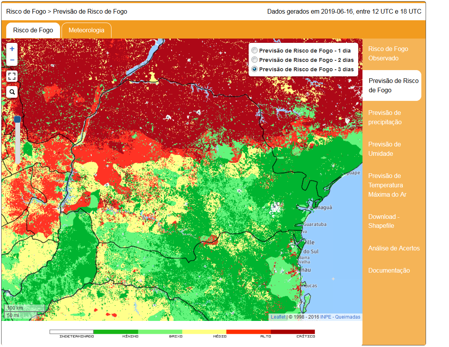The image size is (449, 347).
Task: Open Análise de Acertos page
Action: [x=394, y=248]
